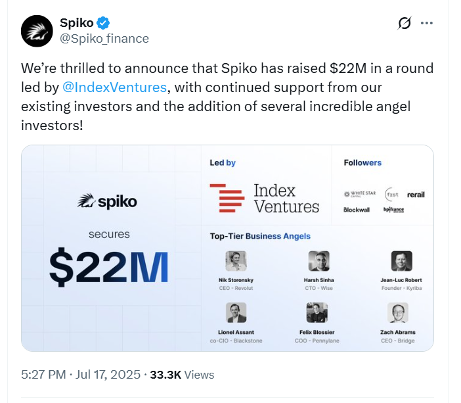Click the Spiko logo inside the image

107,202
